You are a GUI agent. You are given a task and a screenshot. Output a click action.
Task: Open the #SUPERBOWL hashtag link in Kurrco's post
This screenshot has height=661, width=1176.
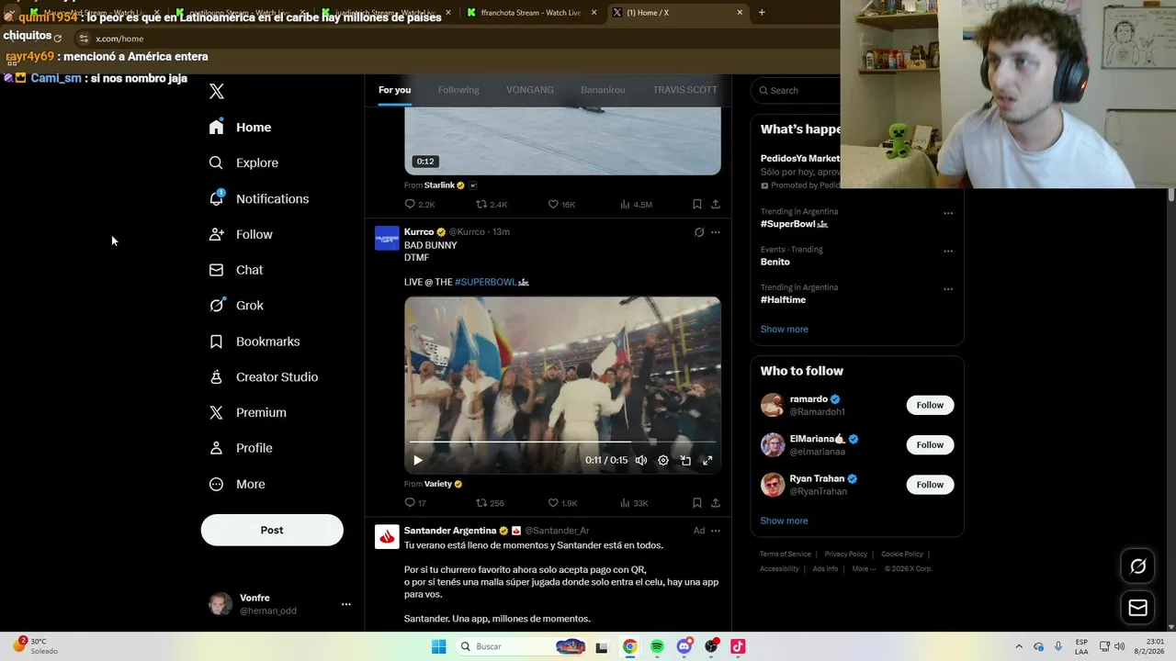click(x=492, y=282)
